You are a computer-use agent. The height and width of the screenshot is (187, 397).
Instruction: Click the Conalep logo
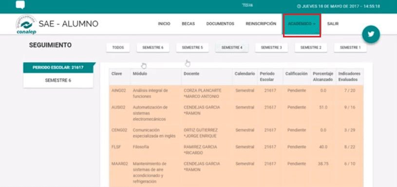[26, 24]
